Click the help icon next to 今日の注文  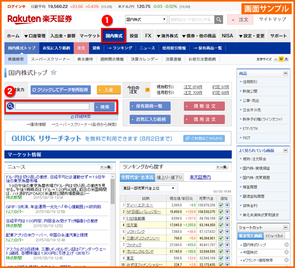click(x=147, y=90)
